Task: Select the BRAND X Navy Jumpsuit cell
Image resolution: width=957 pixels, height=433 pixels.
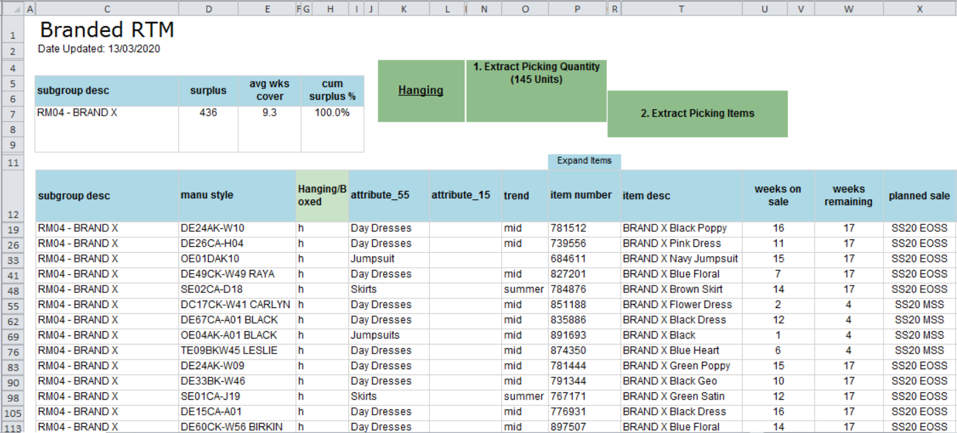Action: (680, 259)
